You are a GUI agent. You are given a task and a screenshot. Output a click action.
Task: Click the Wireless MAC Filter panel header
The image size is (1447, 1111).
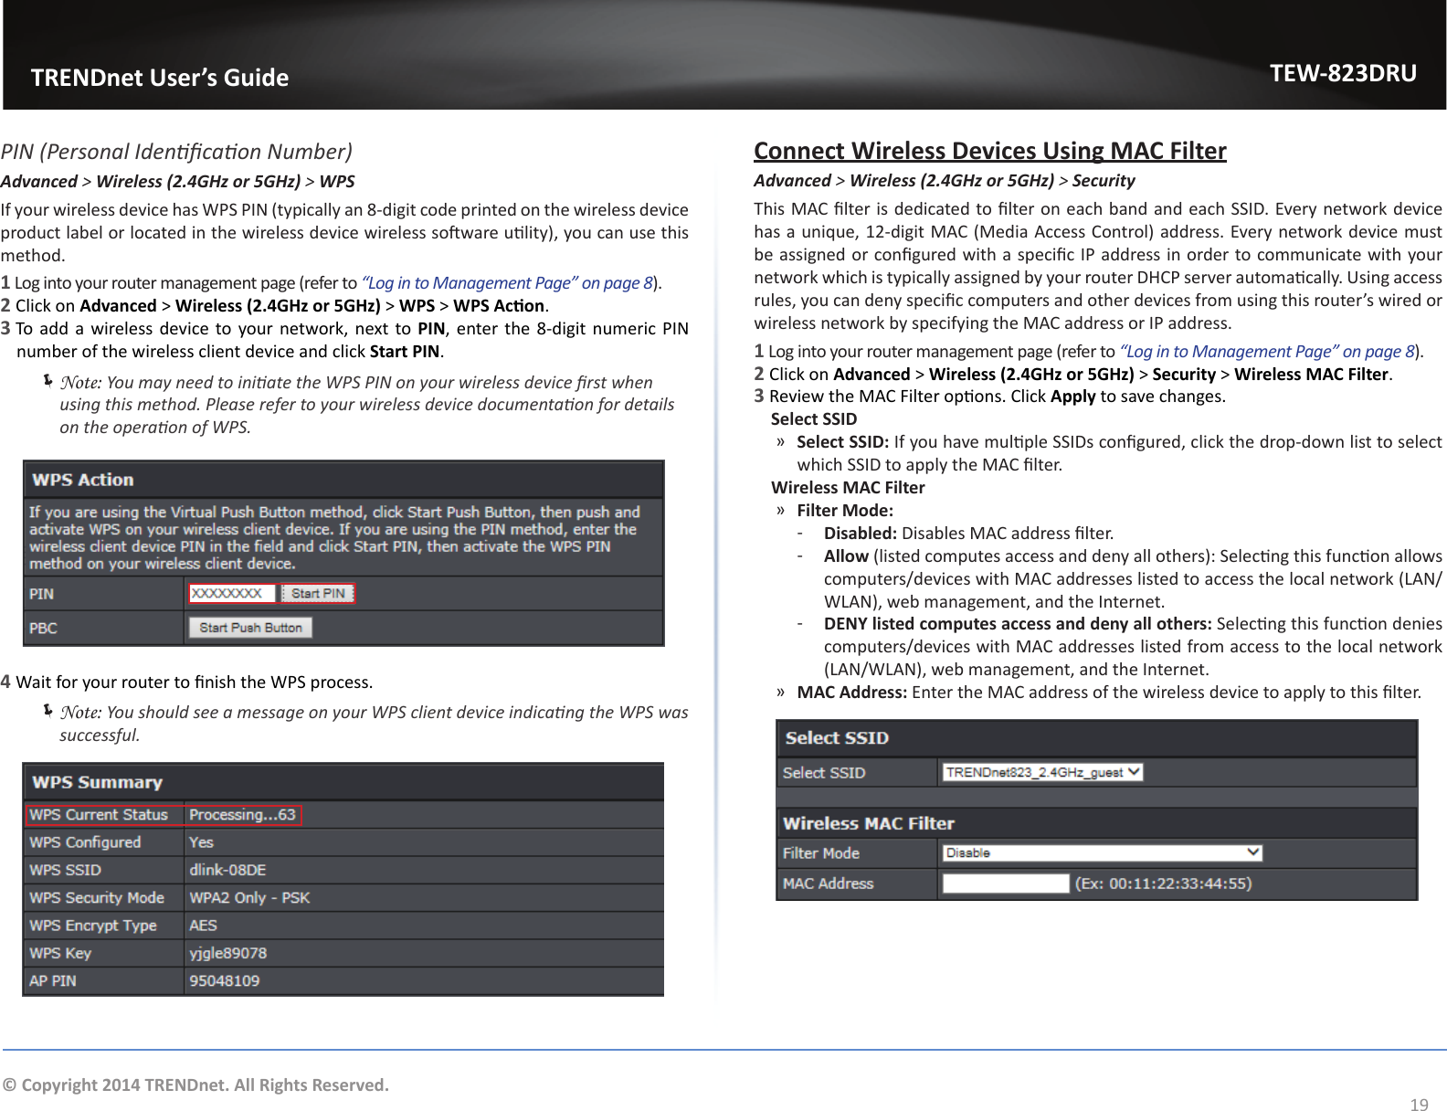(x=868, y=823)
